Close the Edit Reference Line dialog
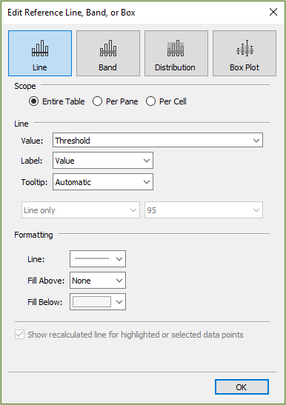 pyautogui.click(x=273, y=12)
